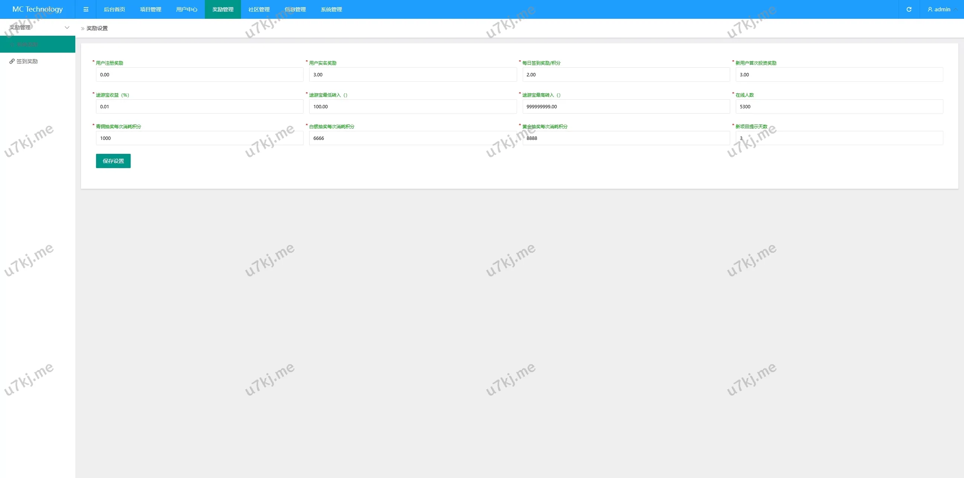Image resolution: width=964 pixels, height=478 pixels.
Task: Click the refresh icon in top bar
Action: 909,9
